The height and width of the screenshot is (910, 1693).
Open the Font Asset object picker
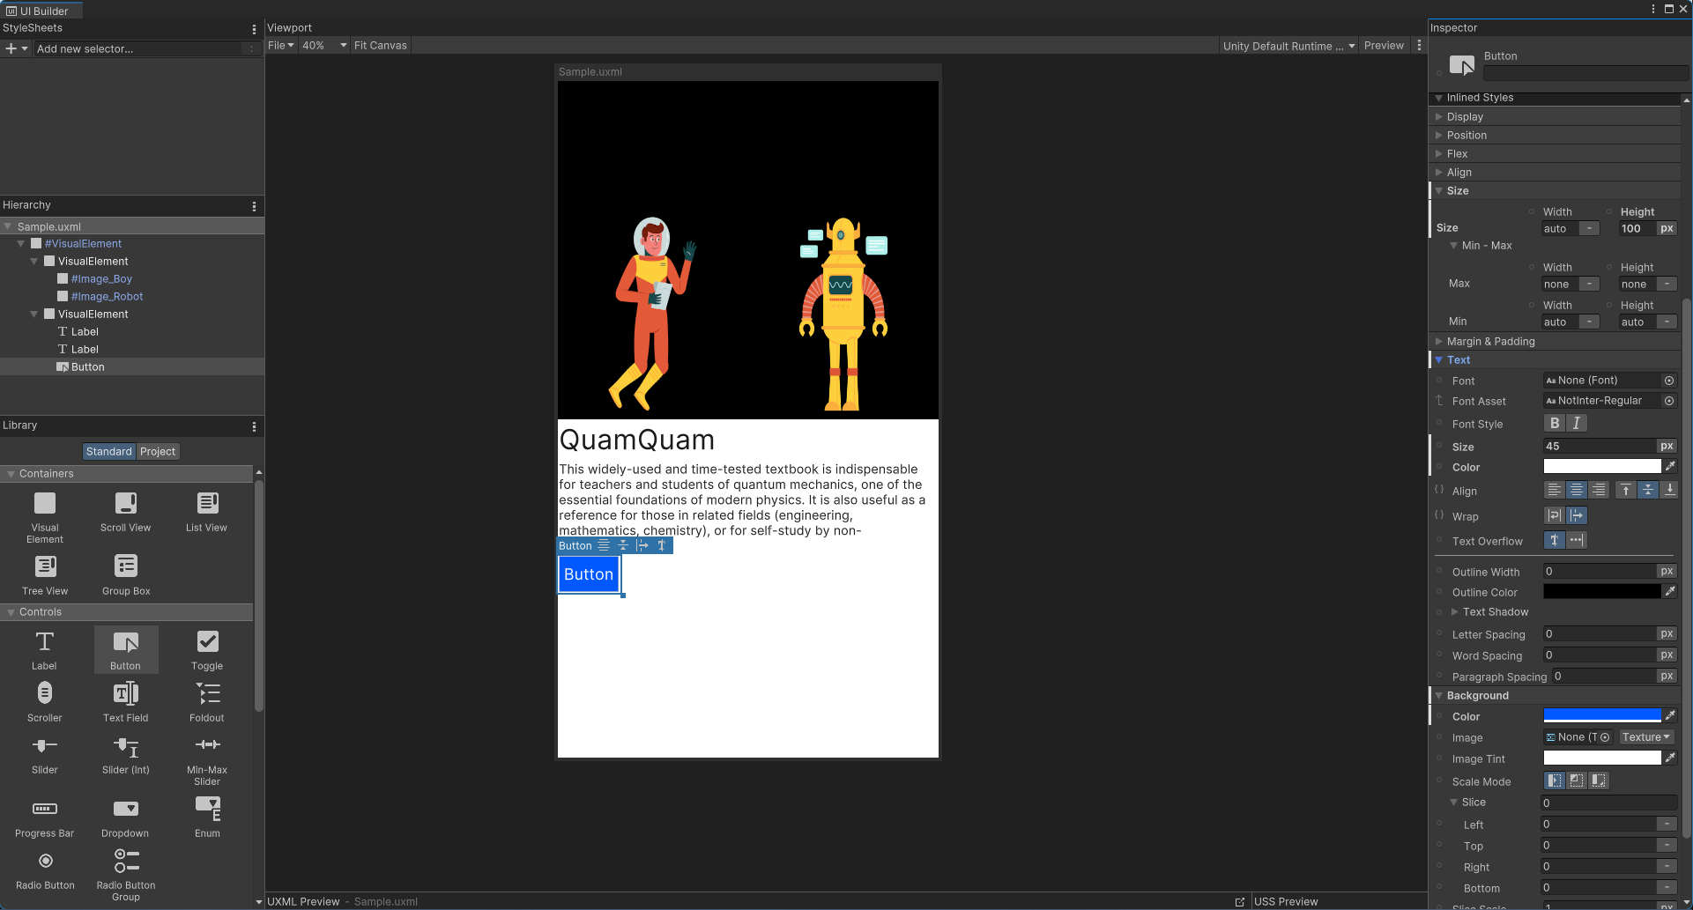coord(1669,401)
